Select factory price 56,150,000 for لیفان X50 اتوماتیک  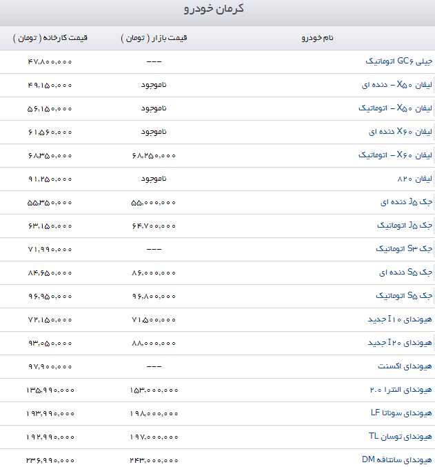[50, 109]
